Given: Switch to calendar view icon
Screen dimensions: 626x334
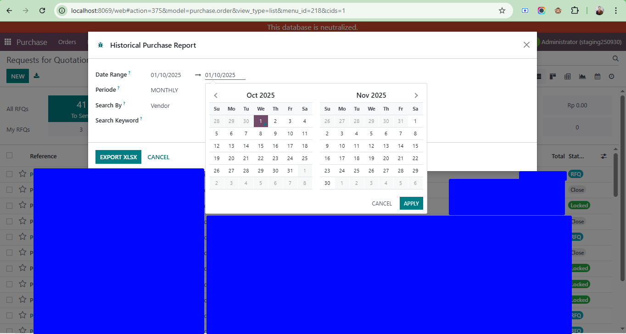Looking at the screenshot, I should (597, 76).
